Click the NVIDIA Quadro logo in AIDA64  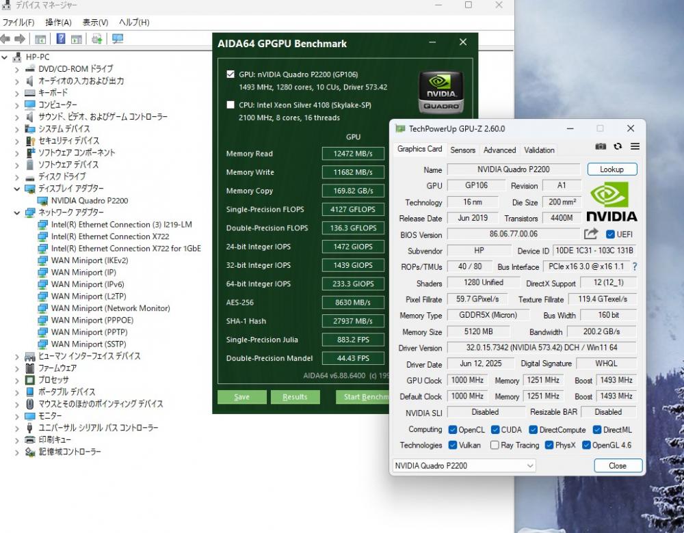point(440,92)
